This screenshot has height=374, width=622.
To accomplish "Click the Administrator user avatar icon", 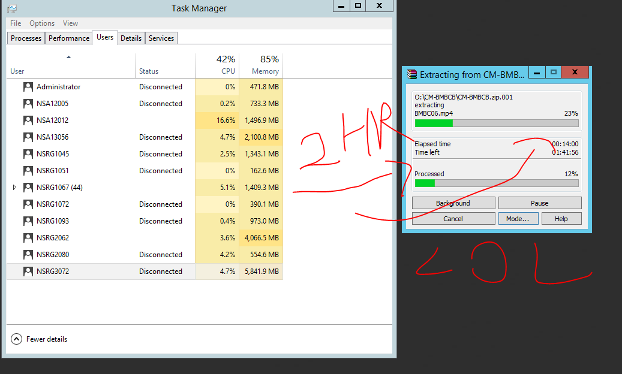I will click(x=28, y=87).
